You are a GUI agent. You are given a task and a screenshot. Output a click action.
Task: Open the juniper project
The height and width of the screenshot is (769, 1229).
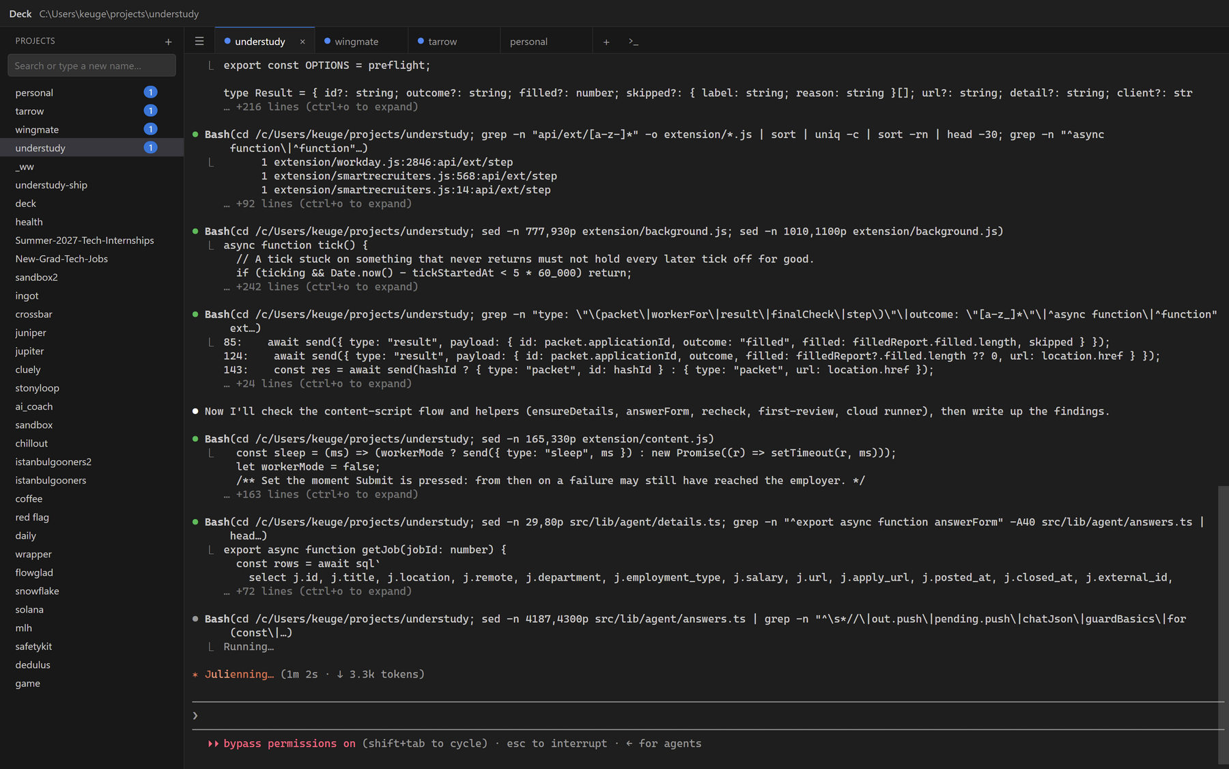91,332
